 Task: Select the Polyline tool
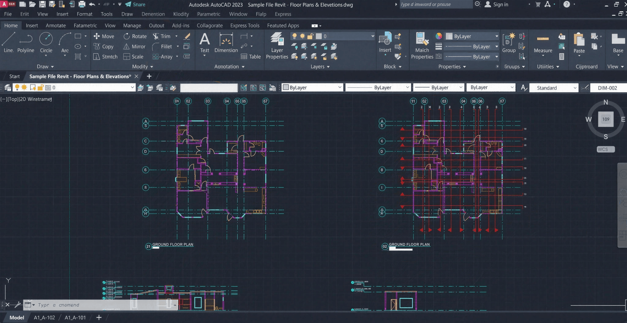tap(26, 42)
